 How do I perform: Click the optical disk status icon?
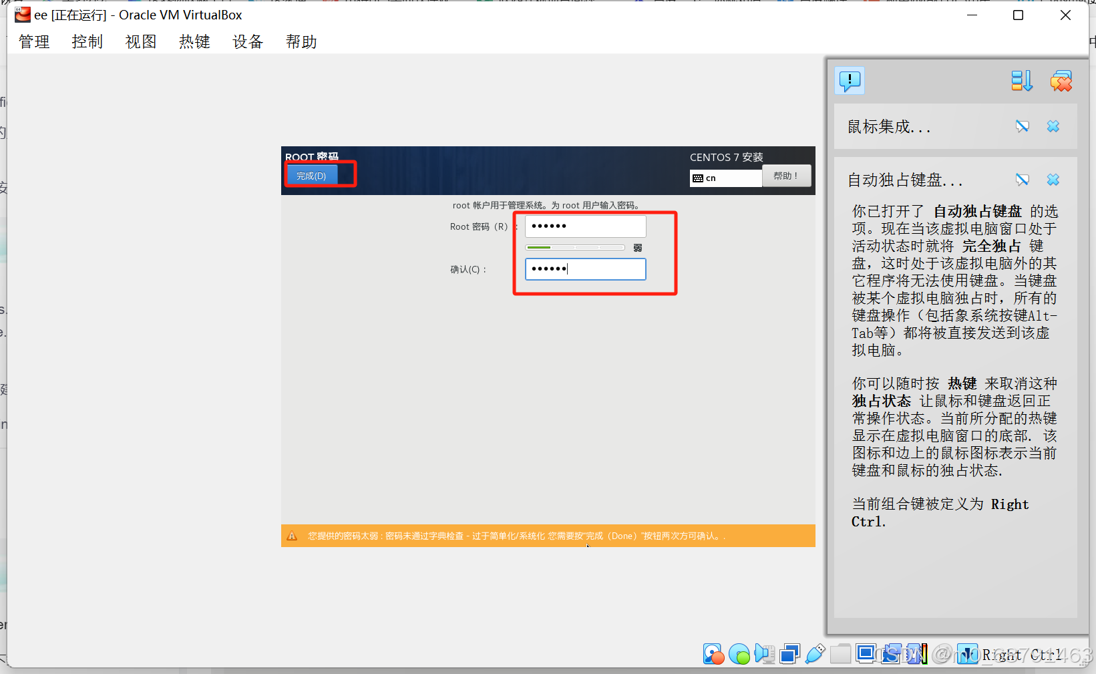pyautogui.click(x=739, y=653)
